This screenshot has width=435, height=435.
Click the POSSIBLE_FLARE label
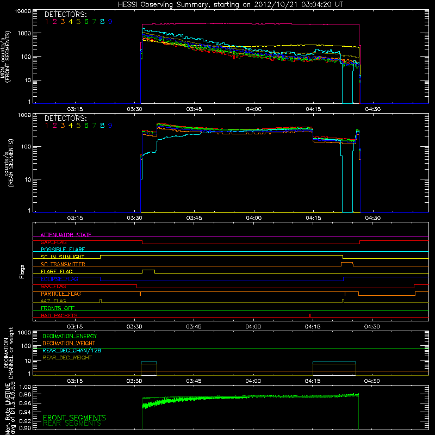tap(63, 250)
